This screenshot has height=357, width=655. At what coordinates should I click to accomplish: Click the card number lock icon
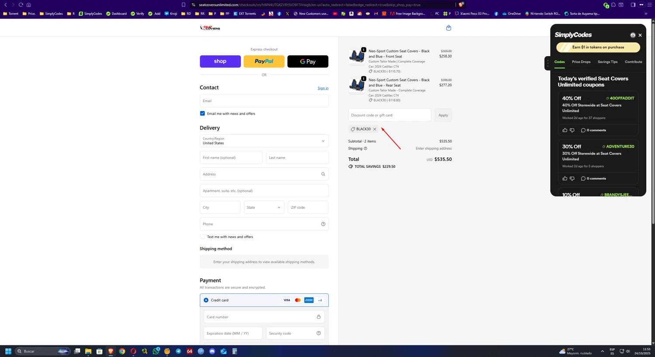(319, 317)
